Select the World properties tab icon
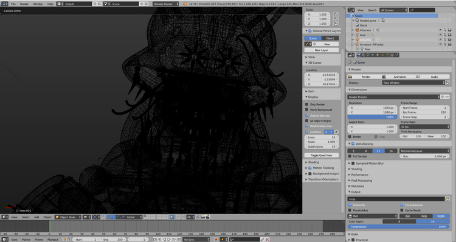This screenshot has height=242, width=456. tap(373, 55)
